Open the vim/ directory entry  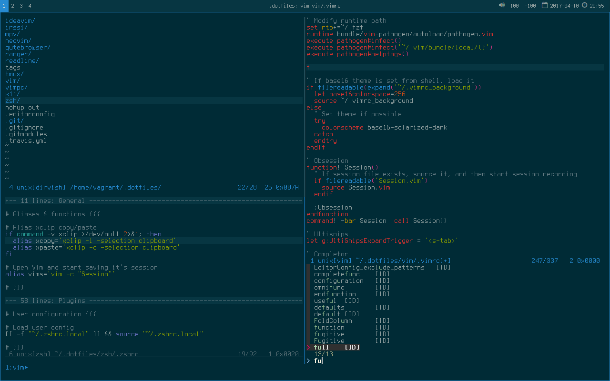pyautogui.click(x=12, y=80)
